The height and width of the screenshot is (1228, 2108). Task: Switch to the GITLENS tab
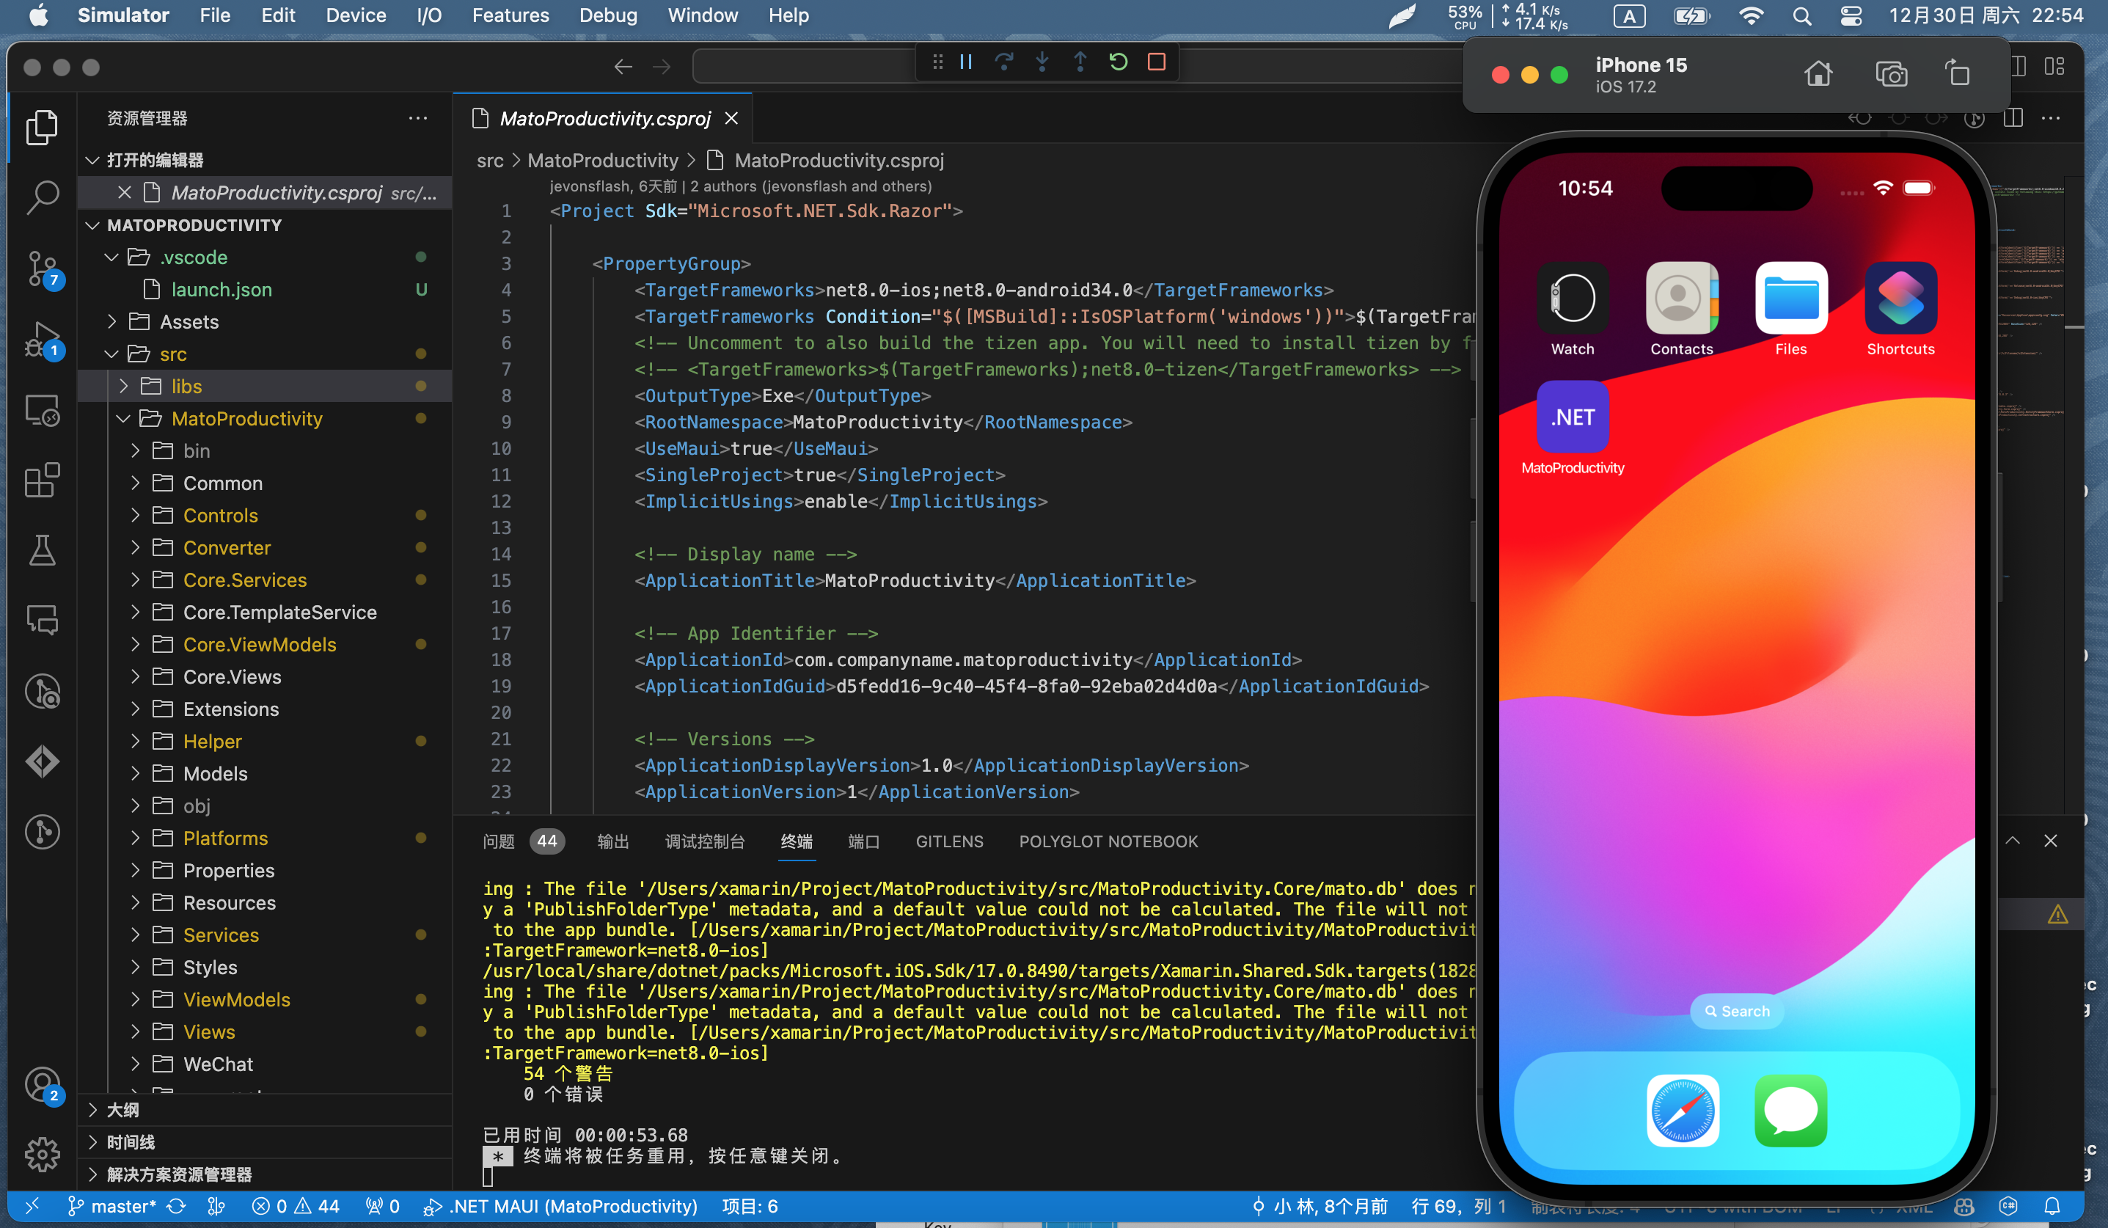949,841
